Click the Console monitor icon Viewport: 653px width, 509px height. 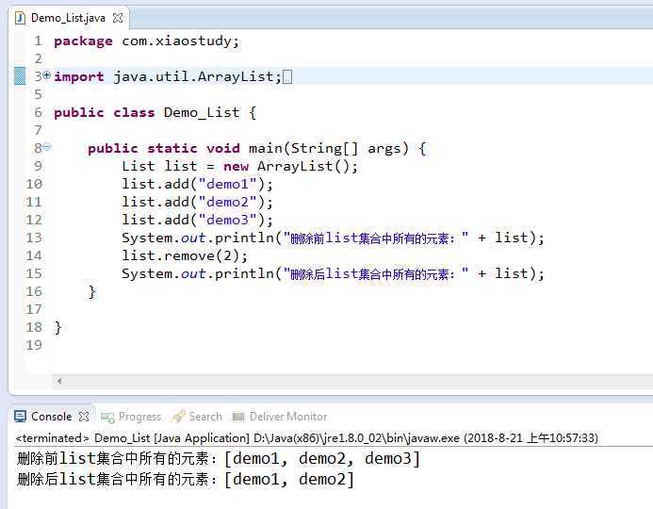point(20,416)
